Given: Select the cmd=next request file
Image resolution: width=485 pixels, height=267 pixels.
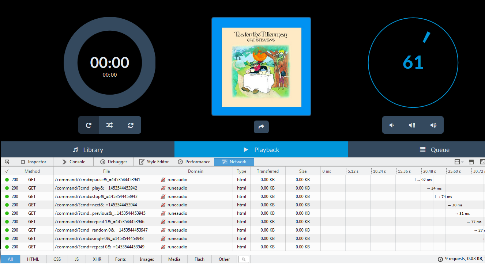Looking at the screenshot, I should (96, 205).
